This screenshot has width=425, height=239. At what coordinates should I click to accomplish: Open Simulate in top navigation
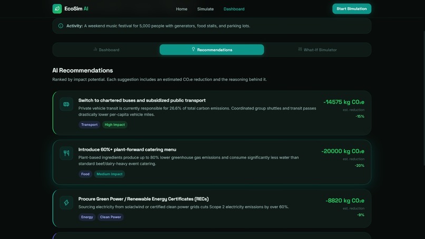point(206,9)
